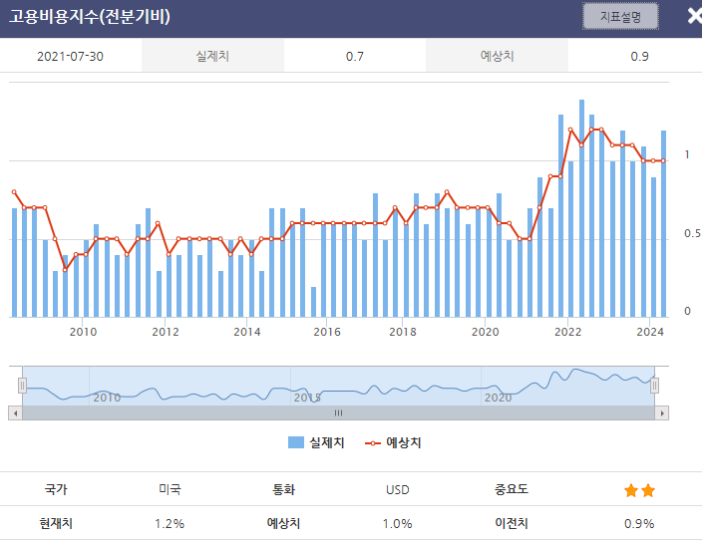Click the forecast value 0.9 at top

639,57
